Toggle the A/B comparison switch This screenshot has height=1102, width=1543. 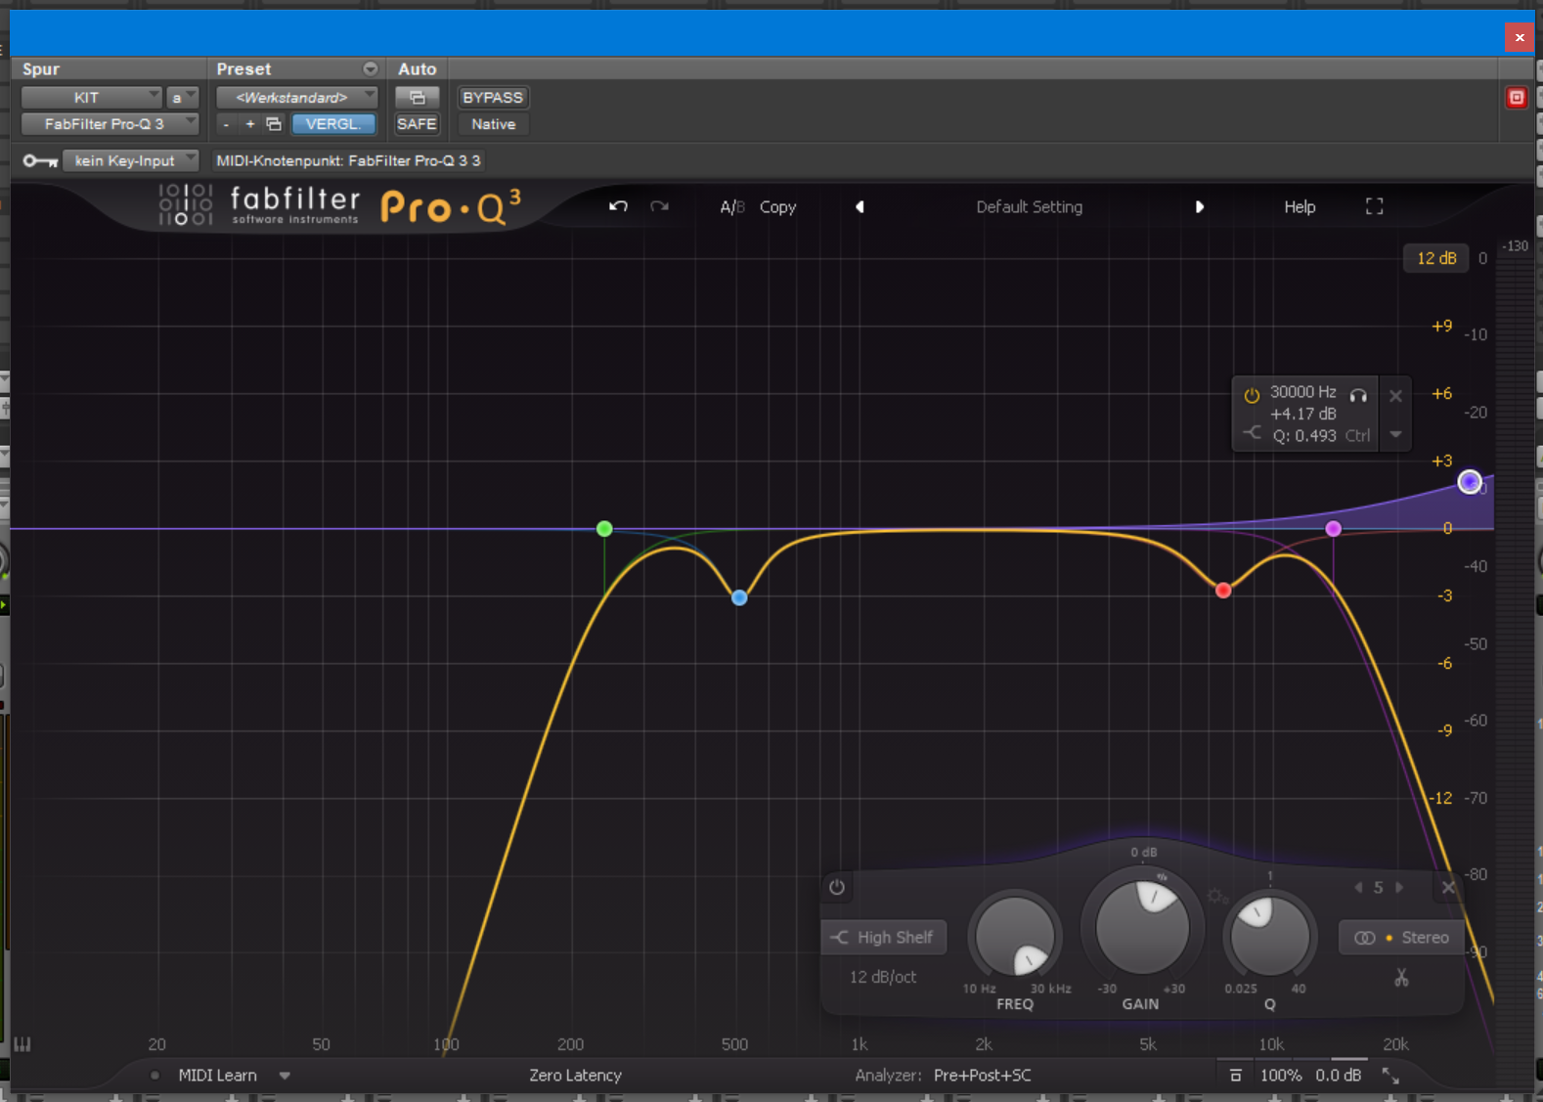pos(731,207)
